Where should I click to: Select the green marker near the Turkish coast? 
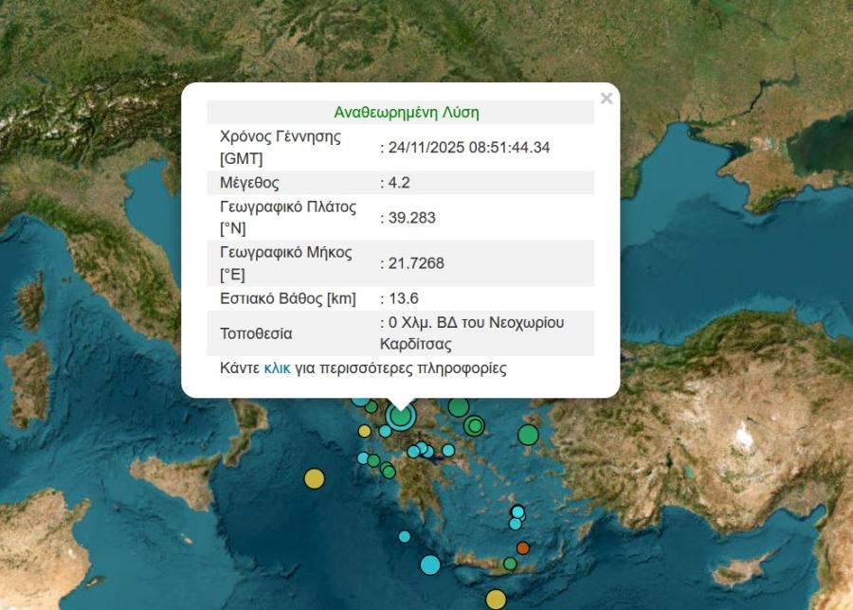point(528,435)
